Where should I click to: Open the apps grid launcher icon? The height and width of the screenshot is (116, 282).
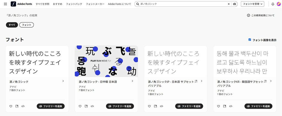coord(6,4)
